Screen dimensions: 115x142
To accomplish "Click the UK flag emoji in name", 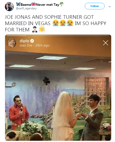I will point(33,4).
